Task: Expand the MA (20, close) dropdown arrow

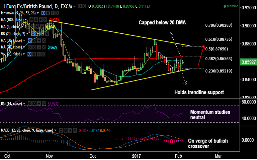Action: [x=24, y=47]
